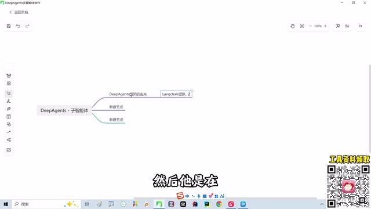Click the Langchain团队 node text field
Screen dimensions: 371x209
click(x=176, y=94)
